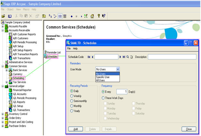The height and width of the screenshot is (136, 201).
Task: Click the new Schedule Code page icon
Action: (x=131, y=57)
